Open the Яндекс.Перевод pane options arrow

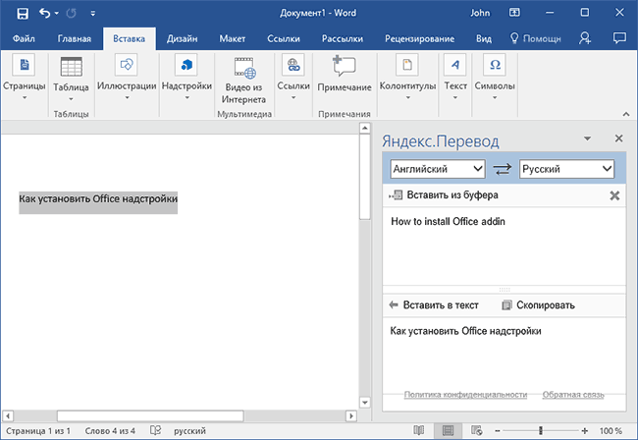tap(587, 138)
